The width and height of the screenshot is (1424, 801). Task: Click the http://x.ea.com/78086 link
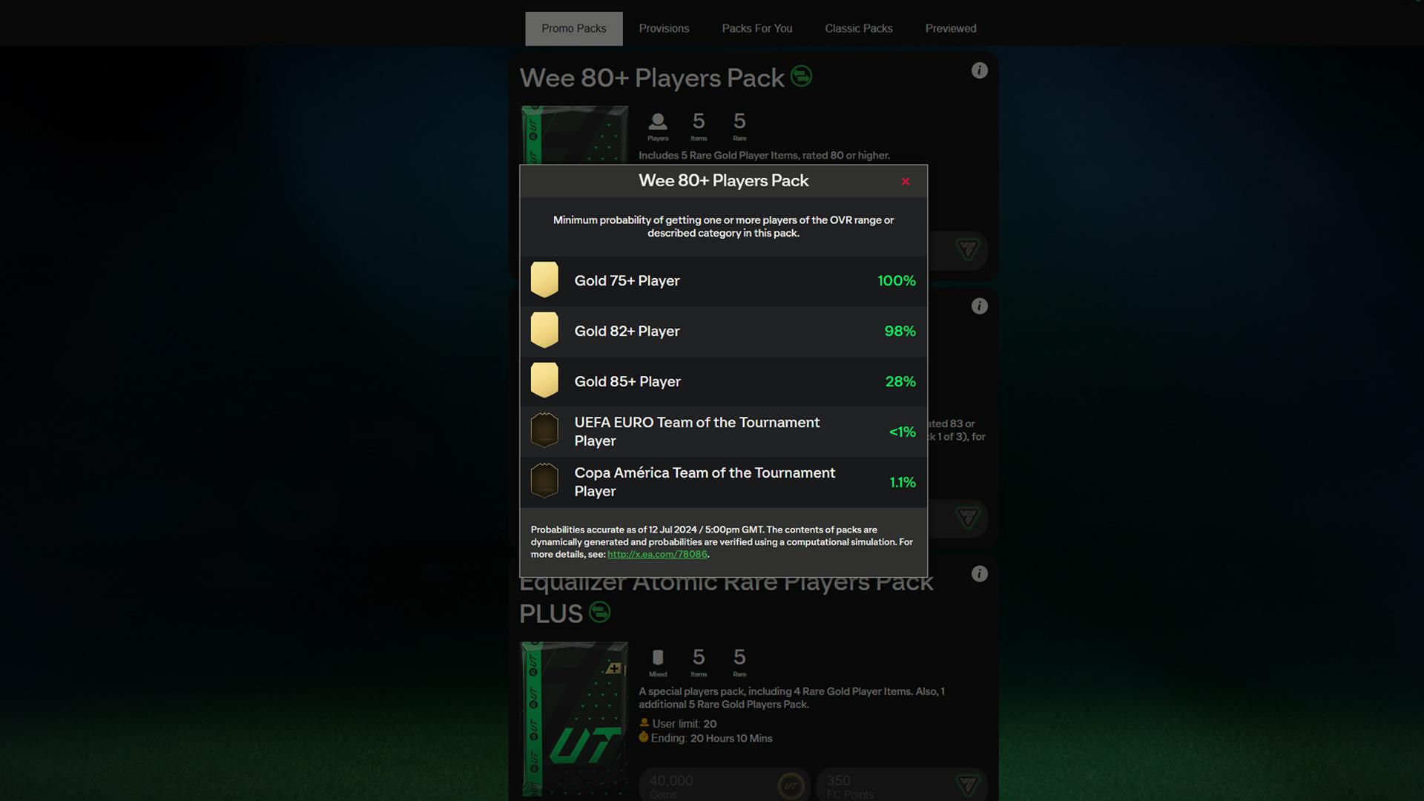click(x=656, y=555)
